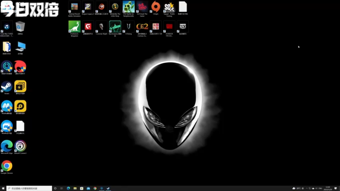Open Cortana circle on taskbar

pos(55,188)
